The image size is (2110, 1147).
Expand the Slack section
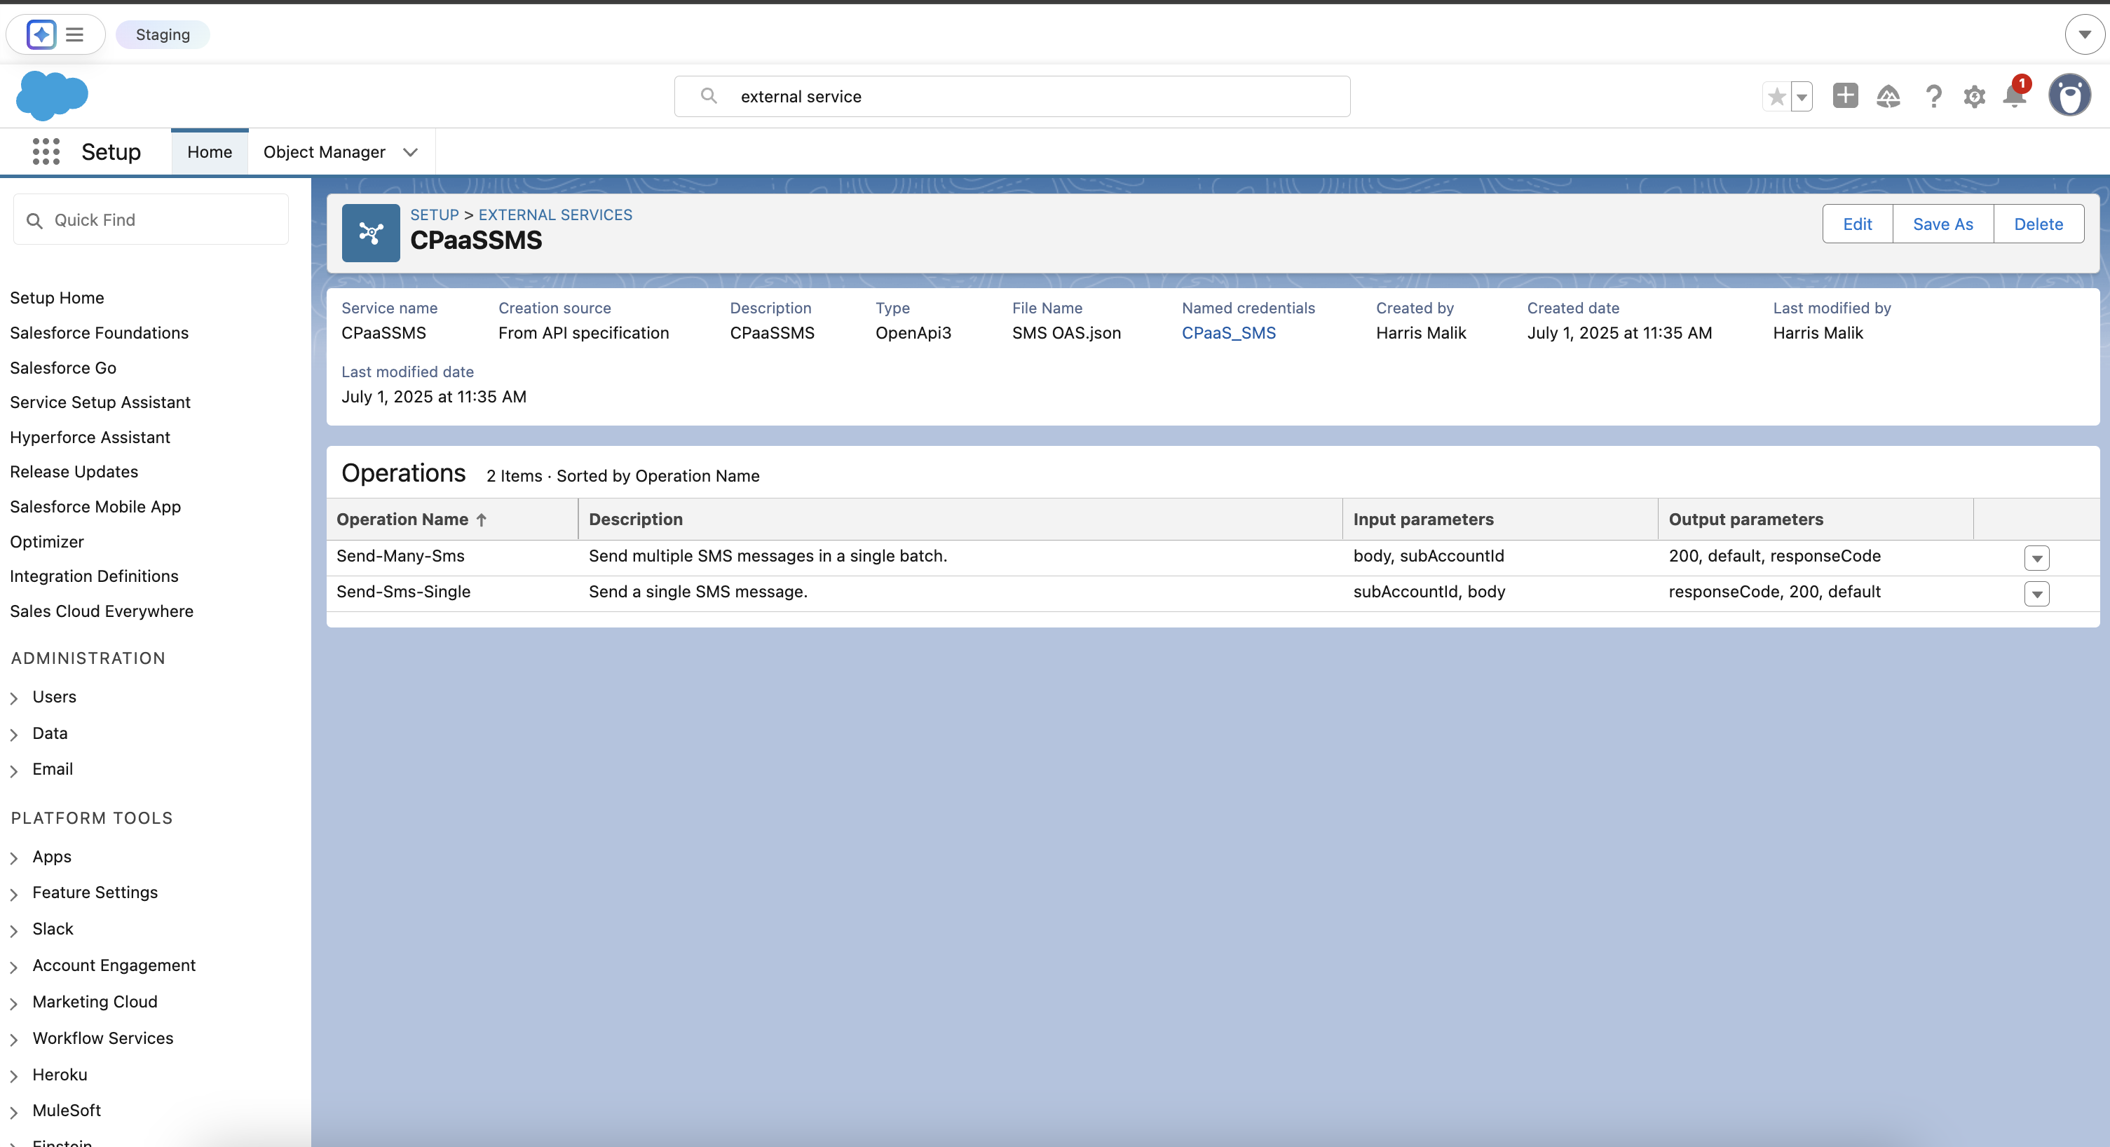[14, 930]
